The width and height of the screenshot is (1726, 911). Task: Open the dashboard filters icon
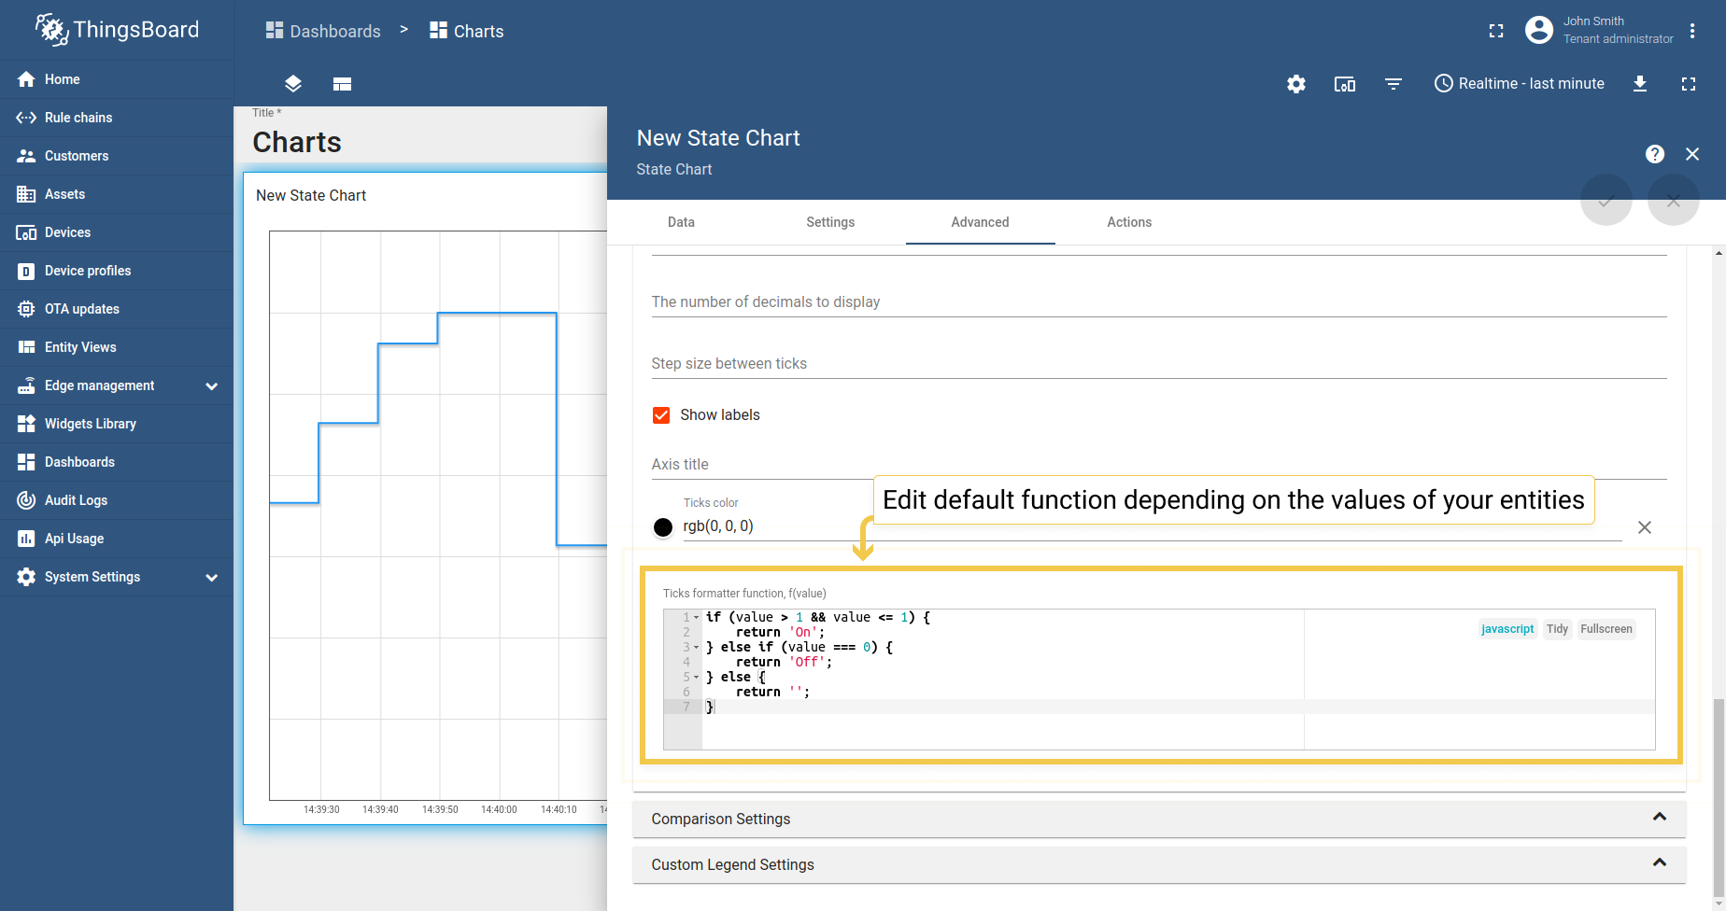click(1394, 84)
